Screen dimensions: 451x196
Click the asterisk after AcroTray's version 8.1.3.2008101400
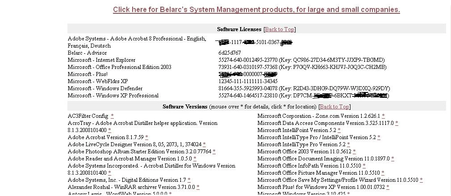(109, 130)
